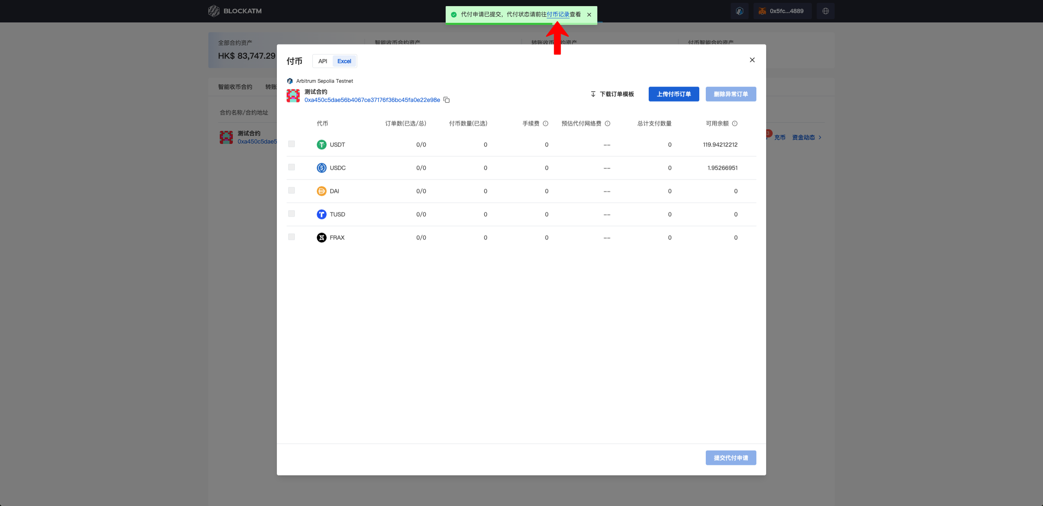This screenshot has height=506, width=1043.
Task: Click the fee info icon
Action: click(546, 124)
